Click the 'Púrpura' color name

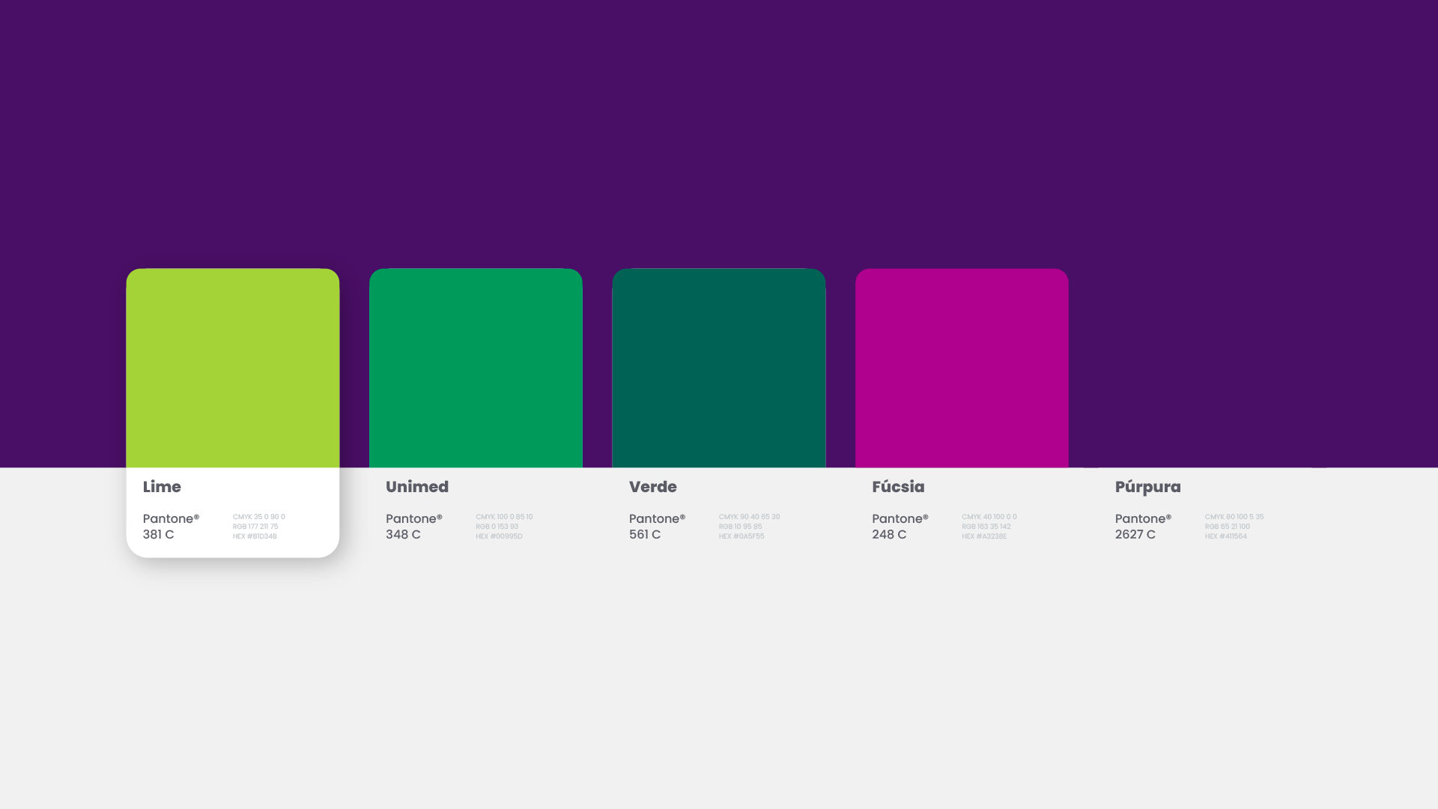tap(1147, 488)
